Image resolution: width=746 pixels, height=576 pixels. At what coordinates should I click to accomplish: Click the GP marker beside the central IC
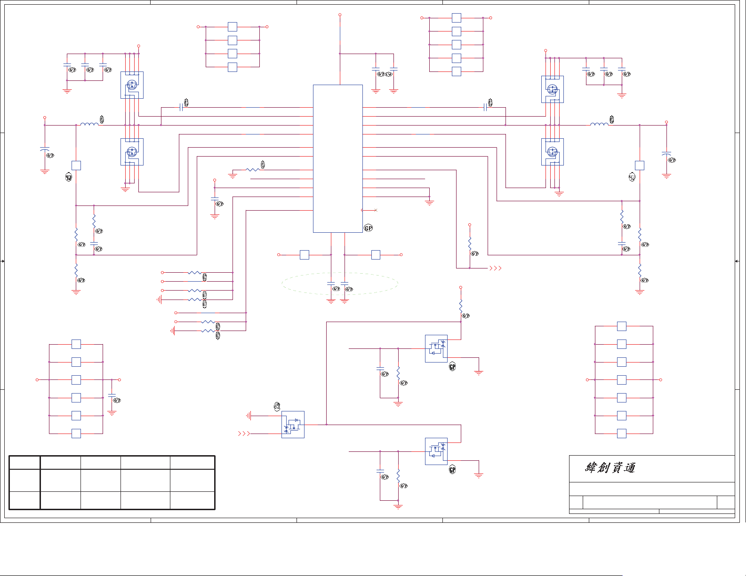(x=369, y=228)
